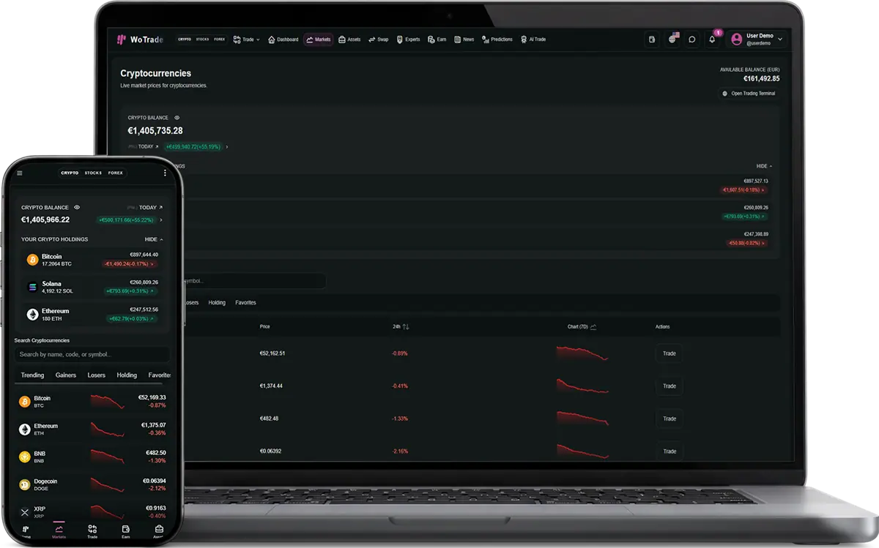This screenshot has width=879, height=548.
Task: Select FOREX segment in laptop header
Action: pyautogui.click(x=219, y=40)
